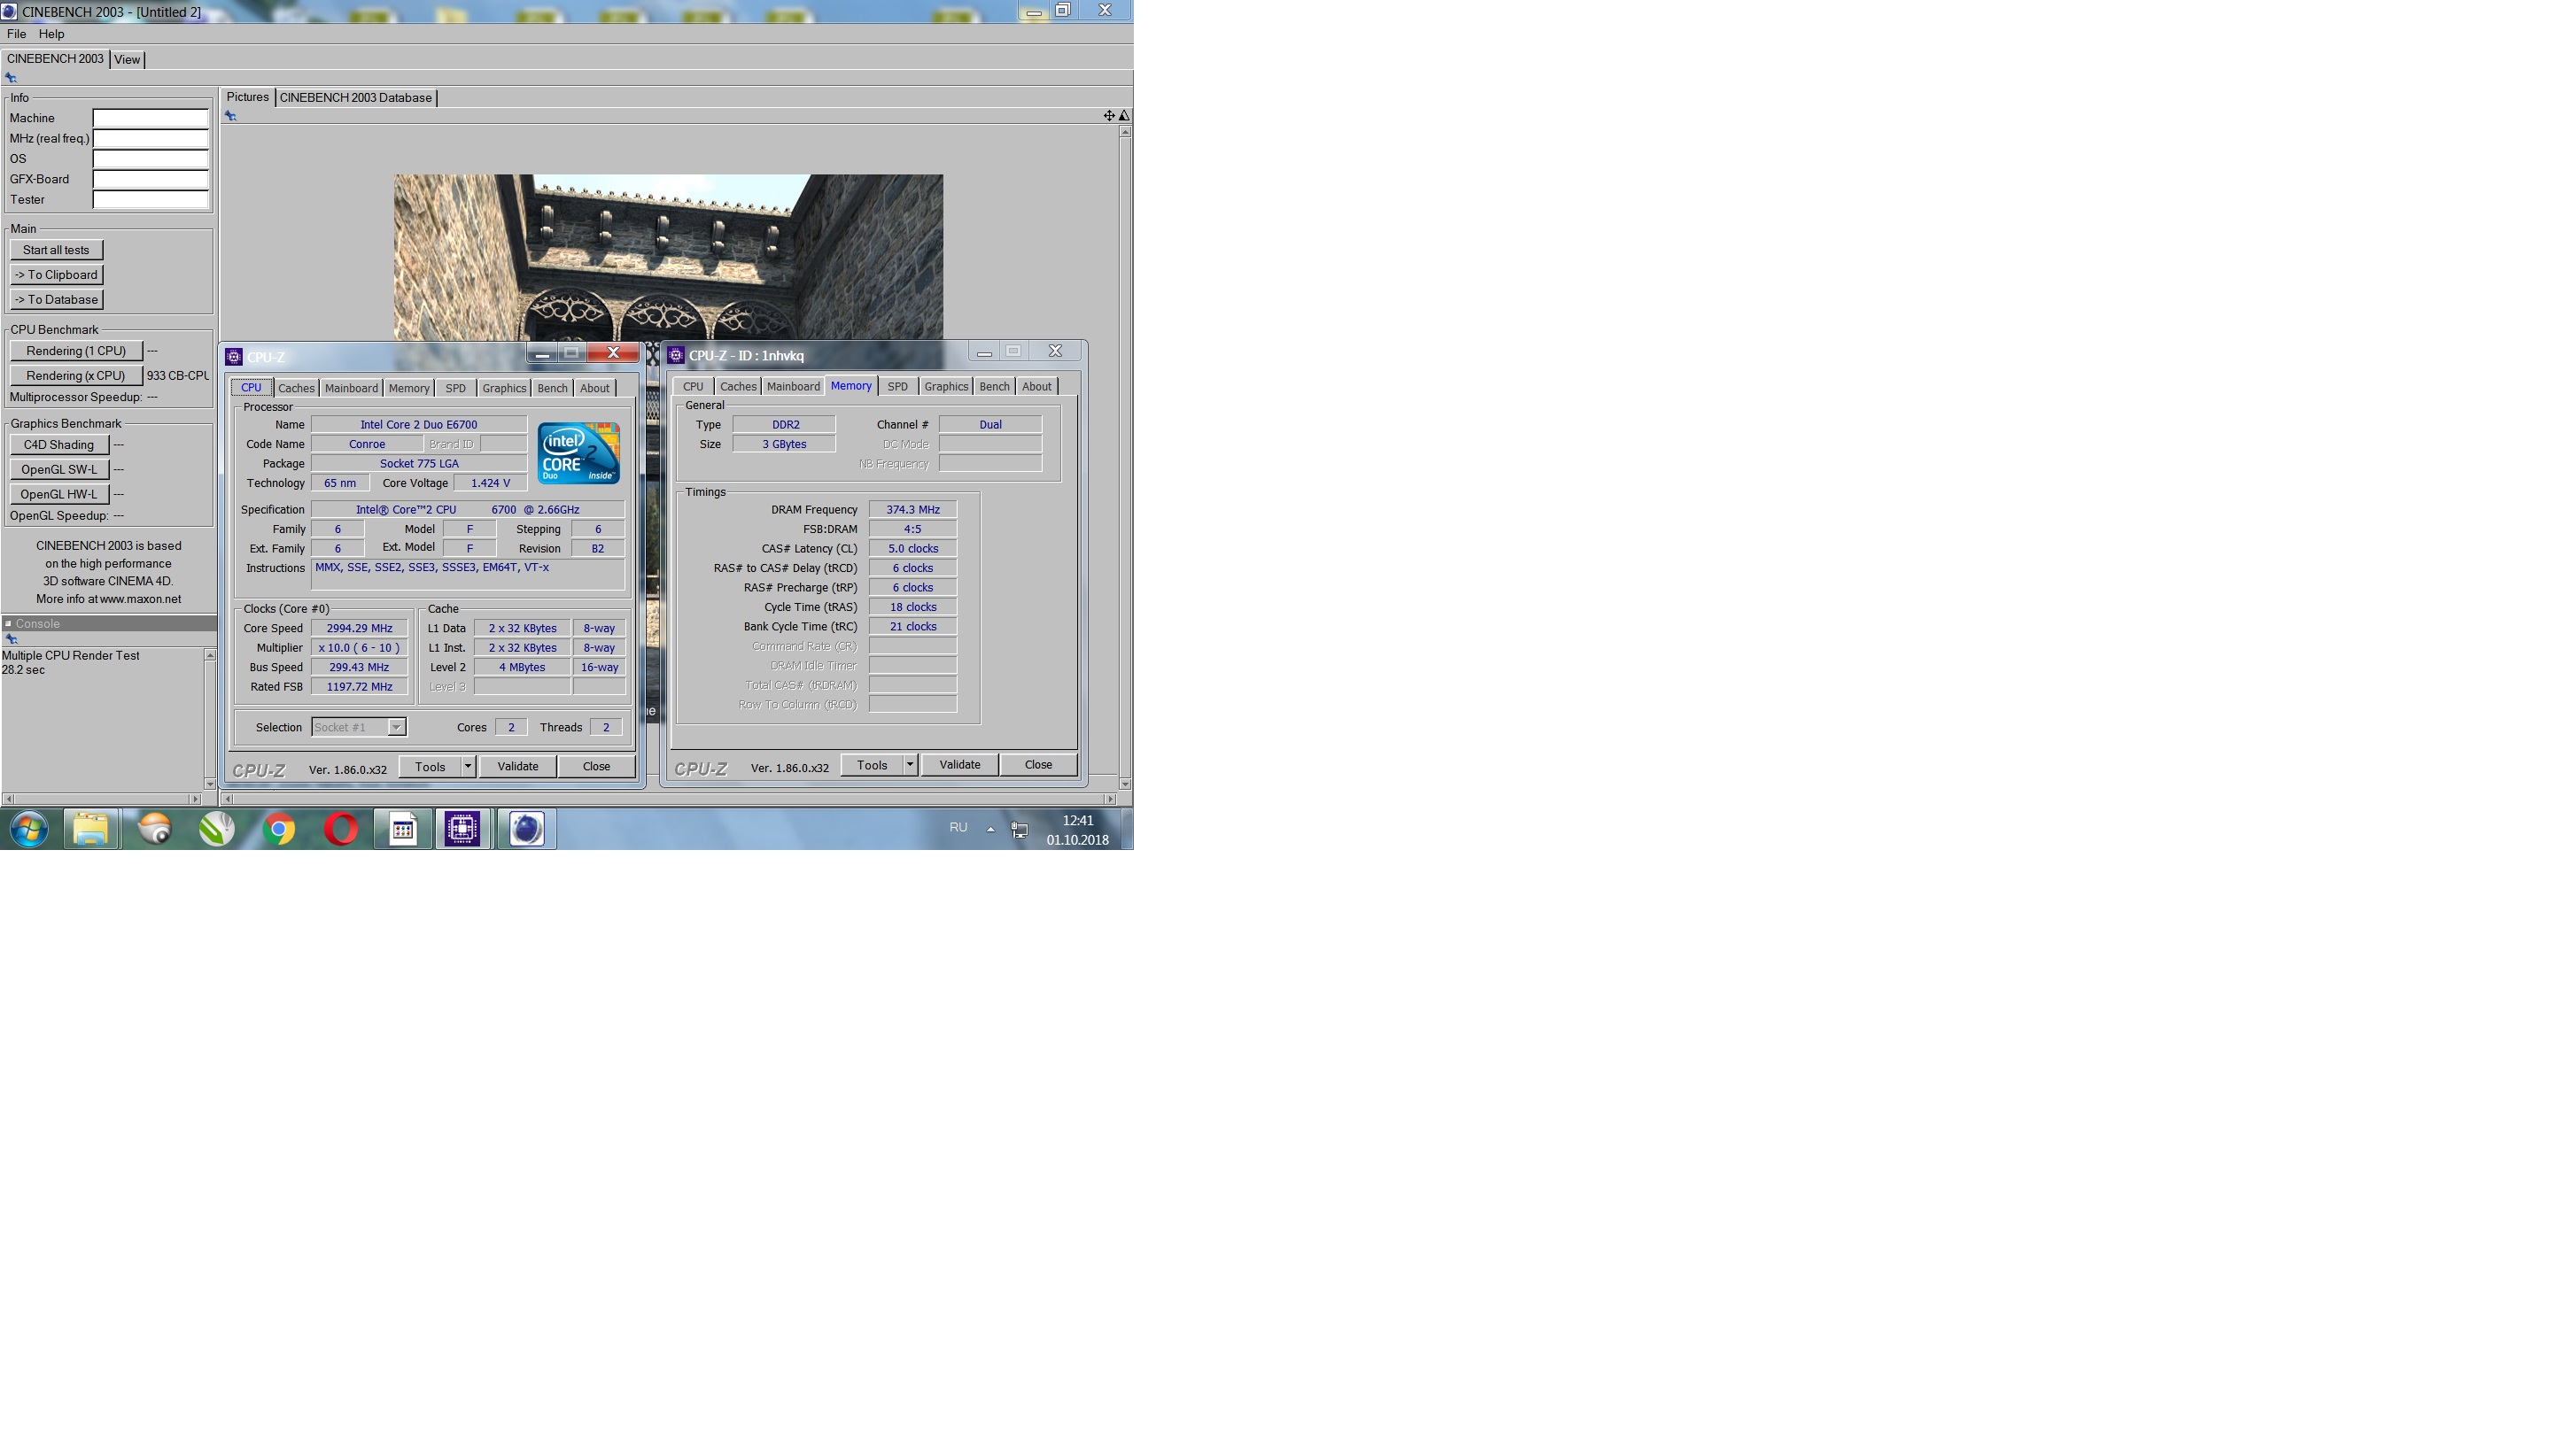
Task: Open Tools dropdown arrow in left CPU-Z
Action: 467,767
